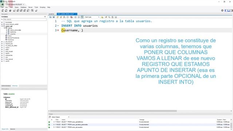Expand the telefonos table node
This screenshot has width=233, height=131.
point(7,32)
